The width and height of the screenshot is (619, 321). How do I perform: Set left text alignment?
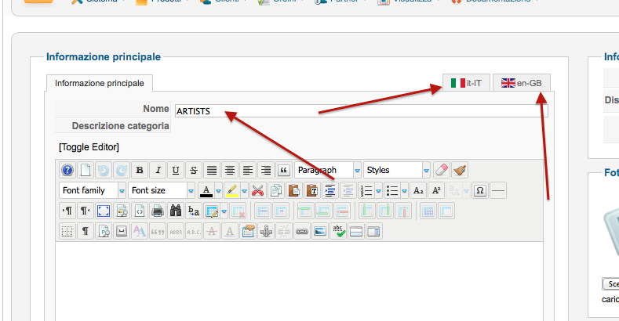[x=247, y=170]
